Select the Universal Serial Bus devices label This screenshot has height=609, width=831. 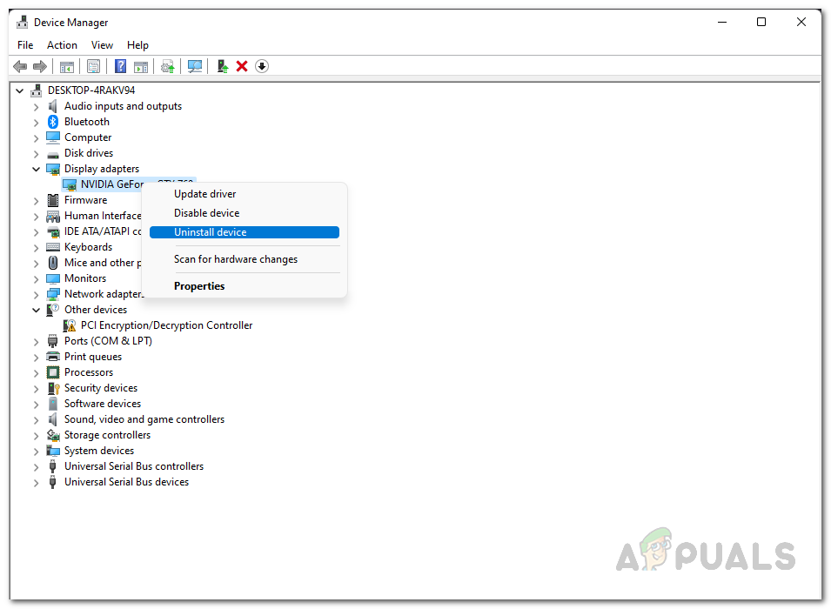click(127, 482)
